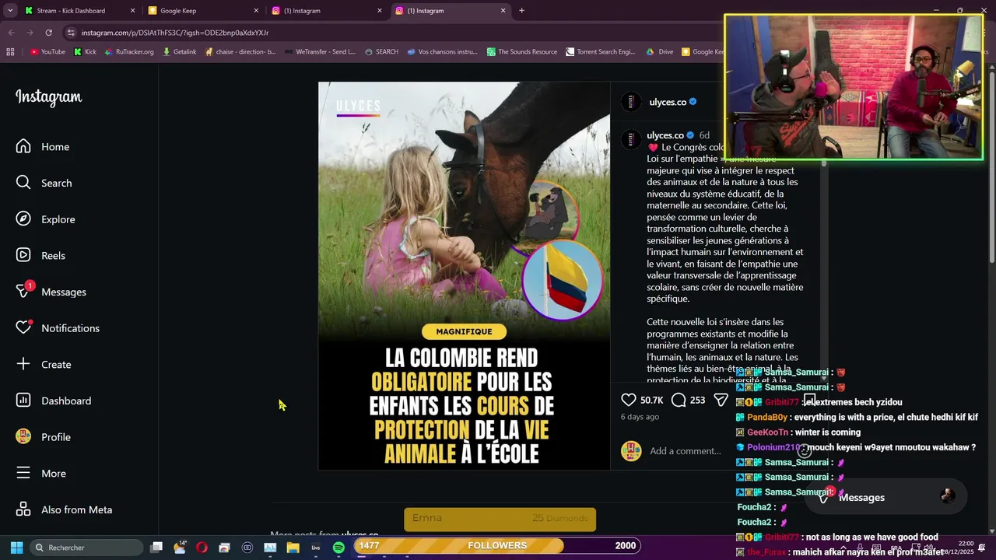Viewport: 996px width, 560px height.
Task: Open ulyces.co profile from post header
Action: coord(668,102)
